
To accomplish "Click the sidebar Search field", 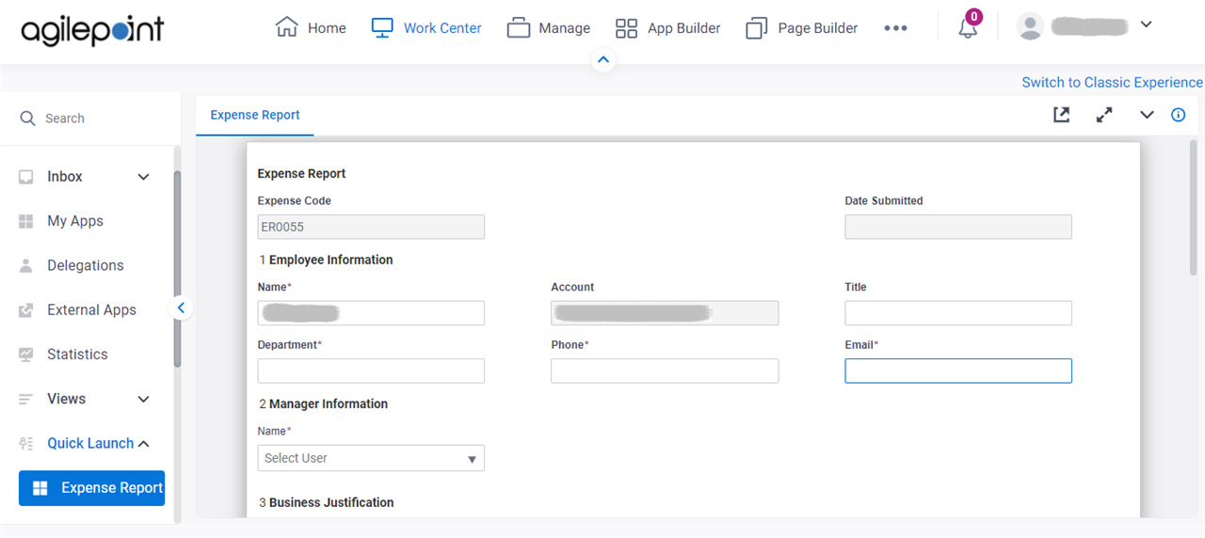I will click(90, 119).
